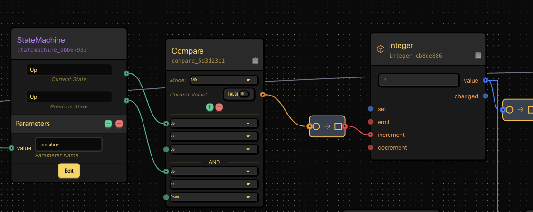This screenshot has height=212, width=533.
Task: Open the Compare Mode dropdown
Action: pos(224,80)
